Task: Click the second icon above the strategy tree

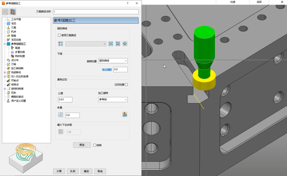Action: (x=13, y=11)
